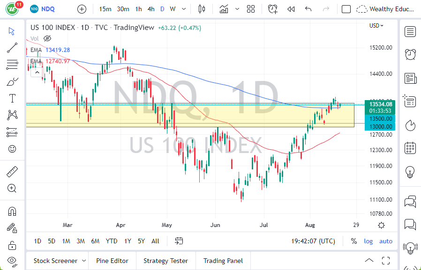Click the bar replay rewind icon
Screen dimensions: 421x270
[291, 9]
